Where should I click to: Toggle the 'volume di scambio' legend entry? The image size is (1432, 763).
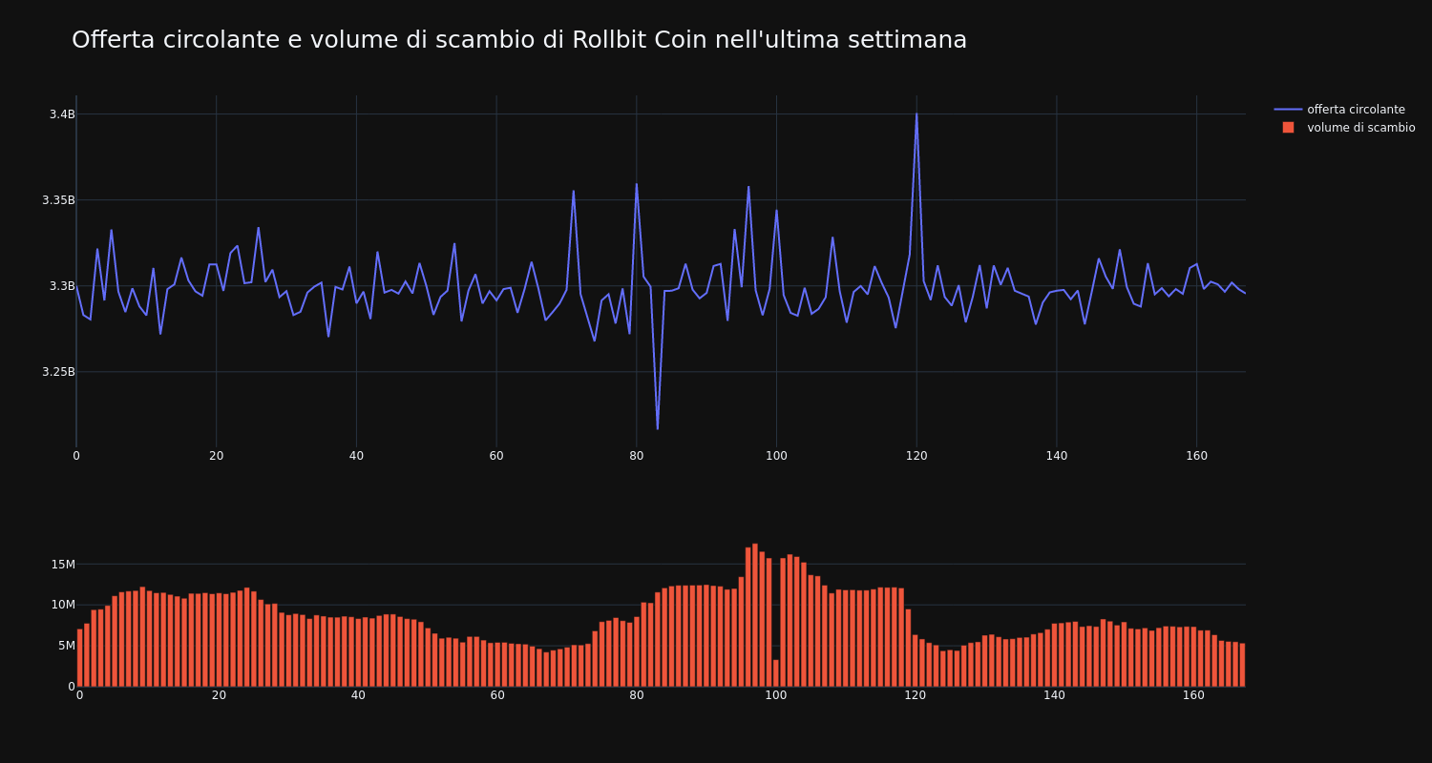click(x=1345, y=128)
